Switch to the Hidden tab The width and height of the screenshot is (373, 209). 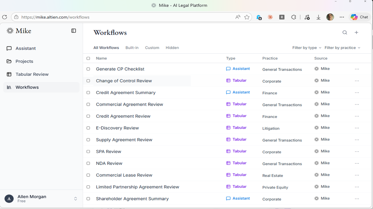pos(172,48)
